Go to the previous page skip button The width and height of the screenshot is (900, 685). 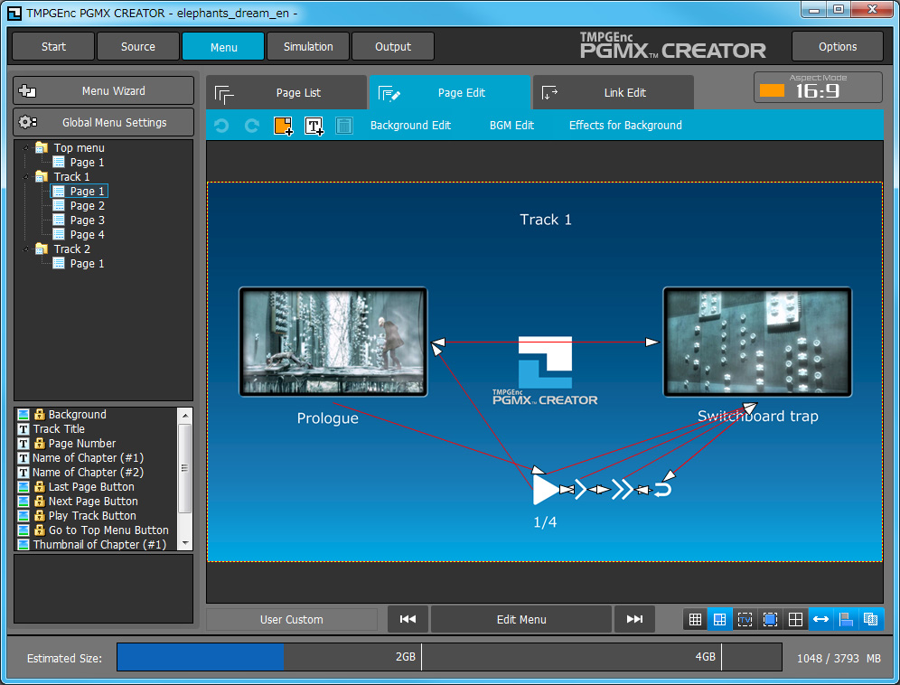coord(408,620)
